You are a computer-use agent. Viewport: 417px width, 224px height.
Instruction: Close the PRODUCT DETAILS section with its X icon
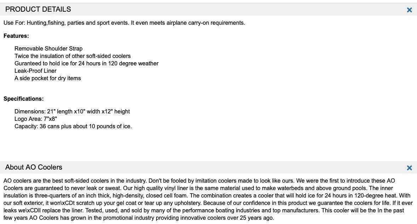click(x=409, y=10)
